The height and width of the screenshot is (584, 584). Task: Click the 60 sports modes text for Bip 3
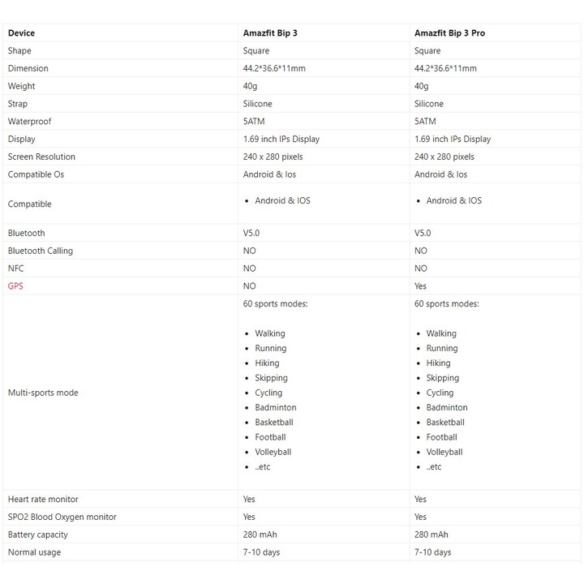(275, 303)
